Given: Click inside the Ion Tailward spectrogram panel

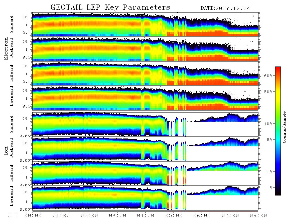Looking at the screenshot, I should pyautogui.click(x=145, y=173).
